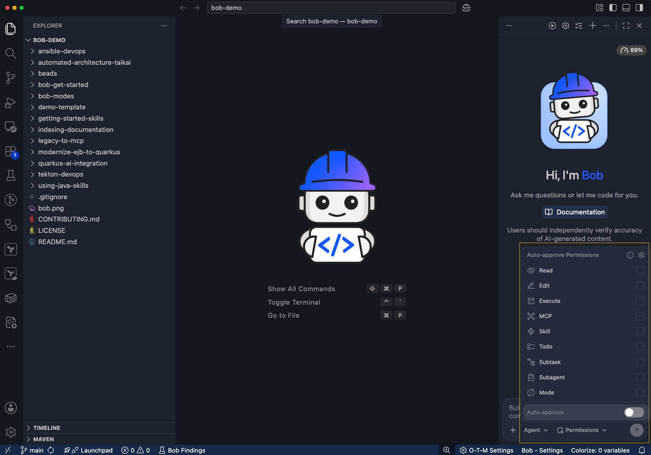Screen dimensions: 651x455
Task: Open the Testing flask view
Action: tap(11, 175)
